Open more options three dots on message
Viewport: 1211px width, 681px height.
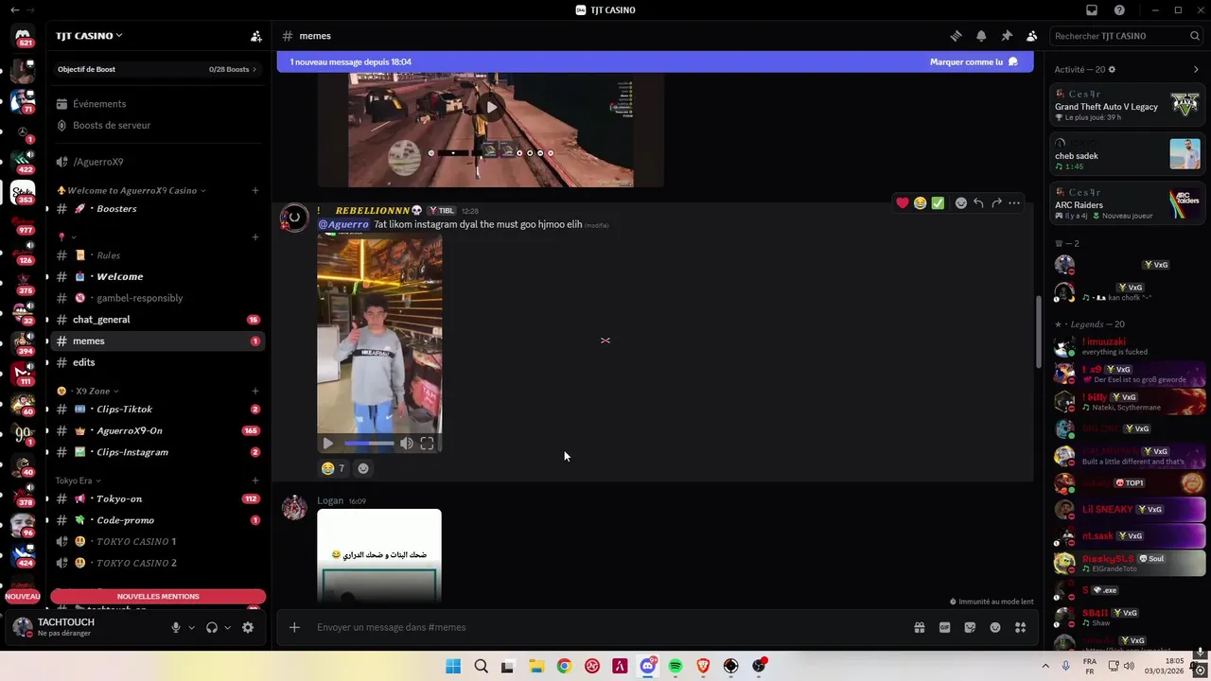tap(1014, 202)
